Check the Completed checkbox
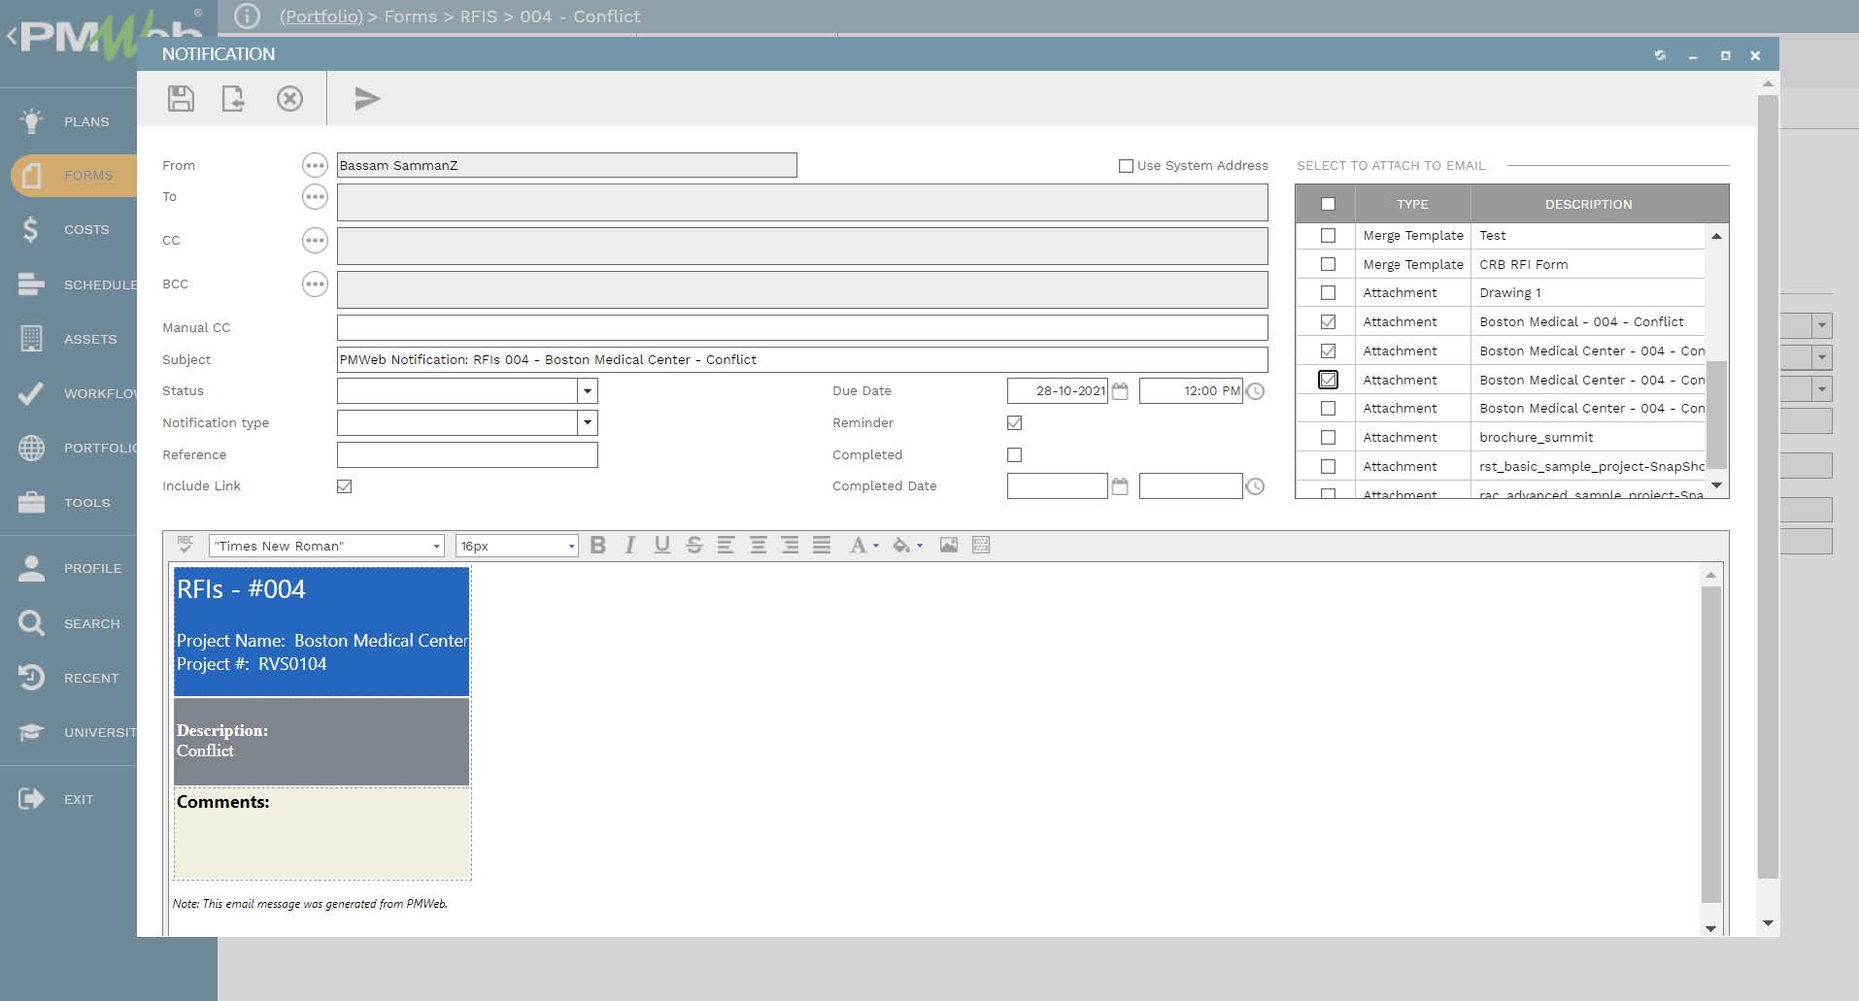Screen dimensions: 1859x1001 (x=1014, y=454)
